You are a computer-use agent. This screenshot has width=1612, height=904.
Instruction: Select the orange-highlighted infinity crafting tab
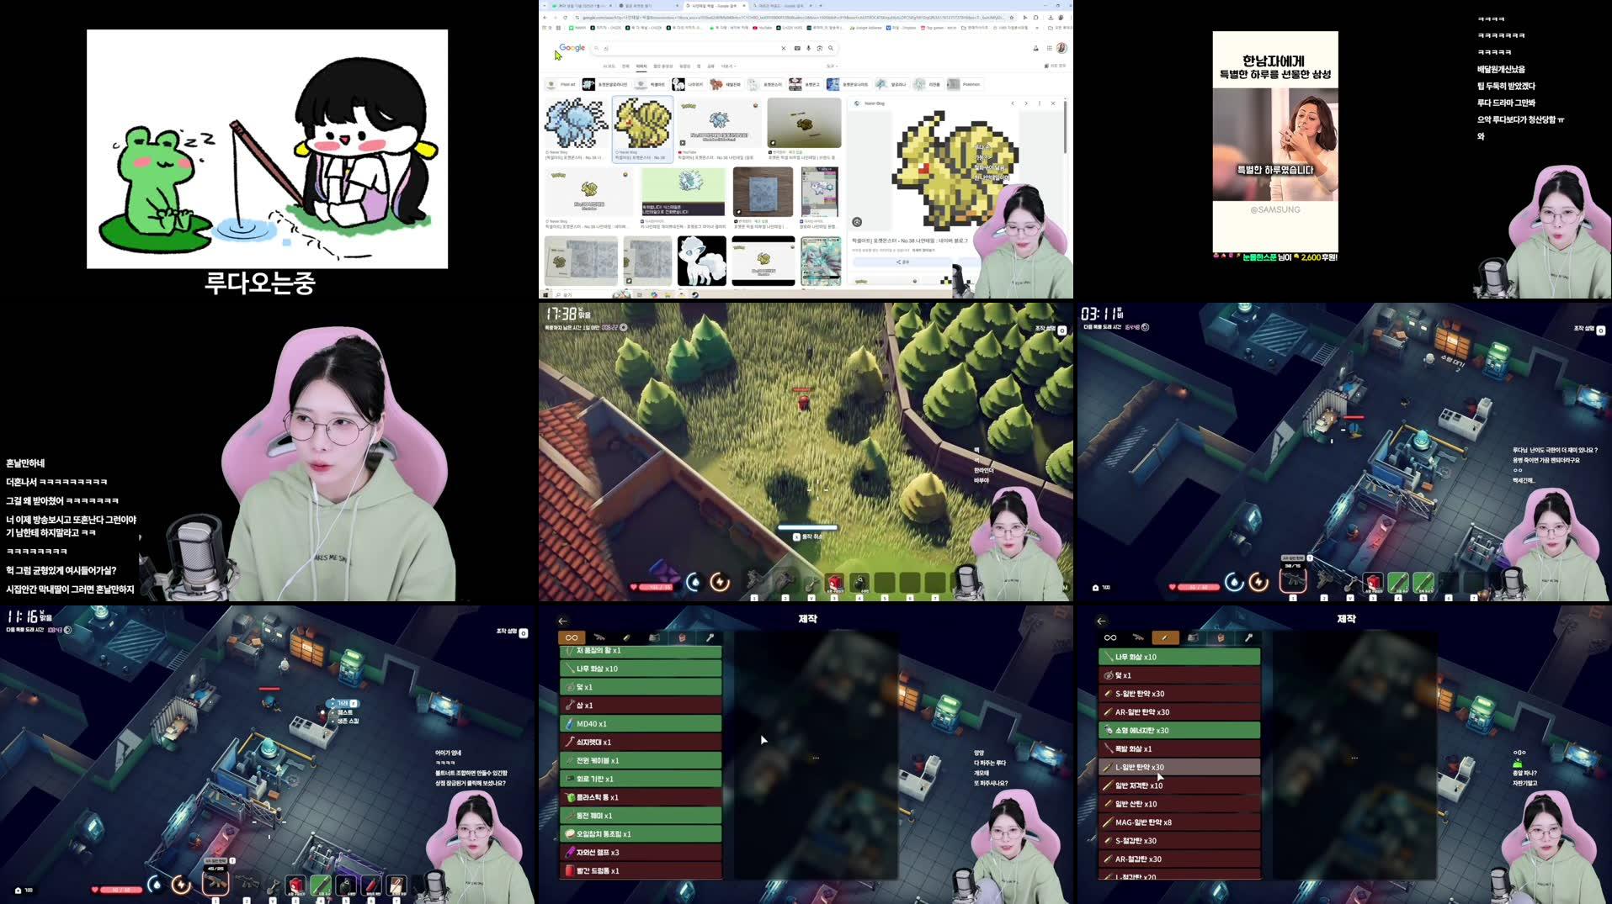point(571,637)
